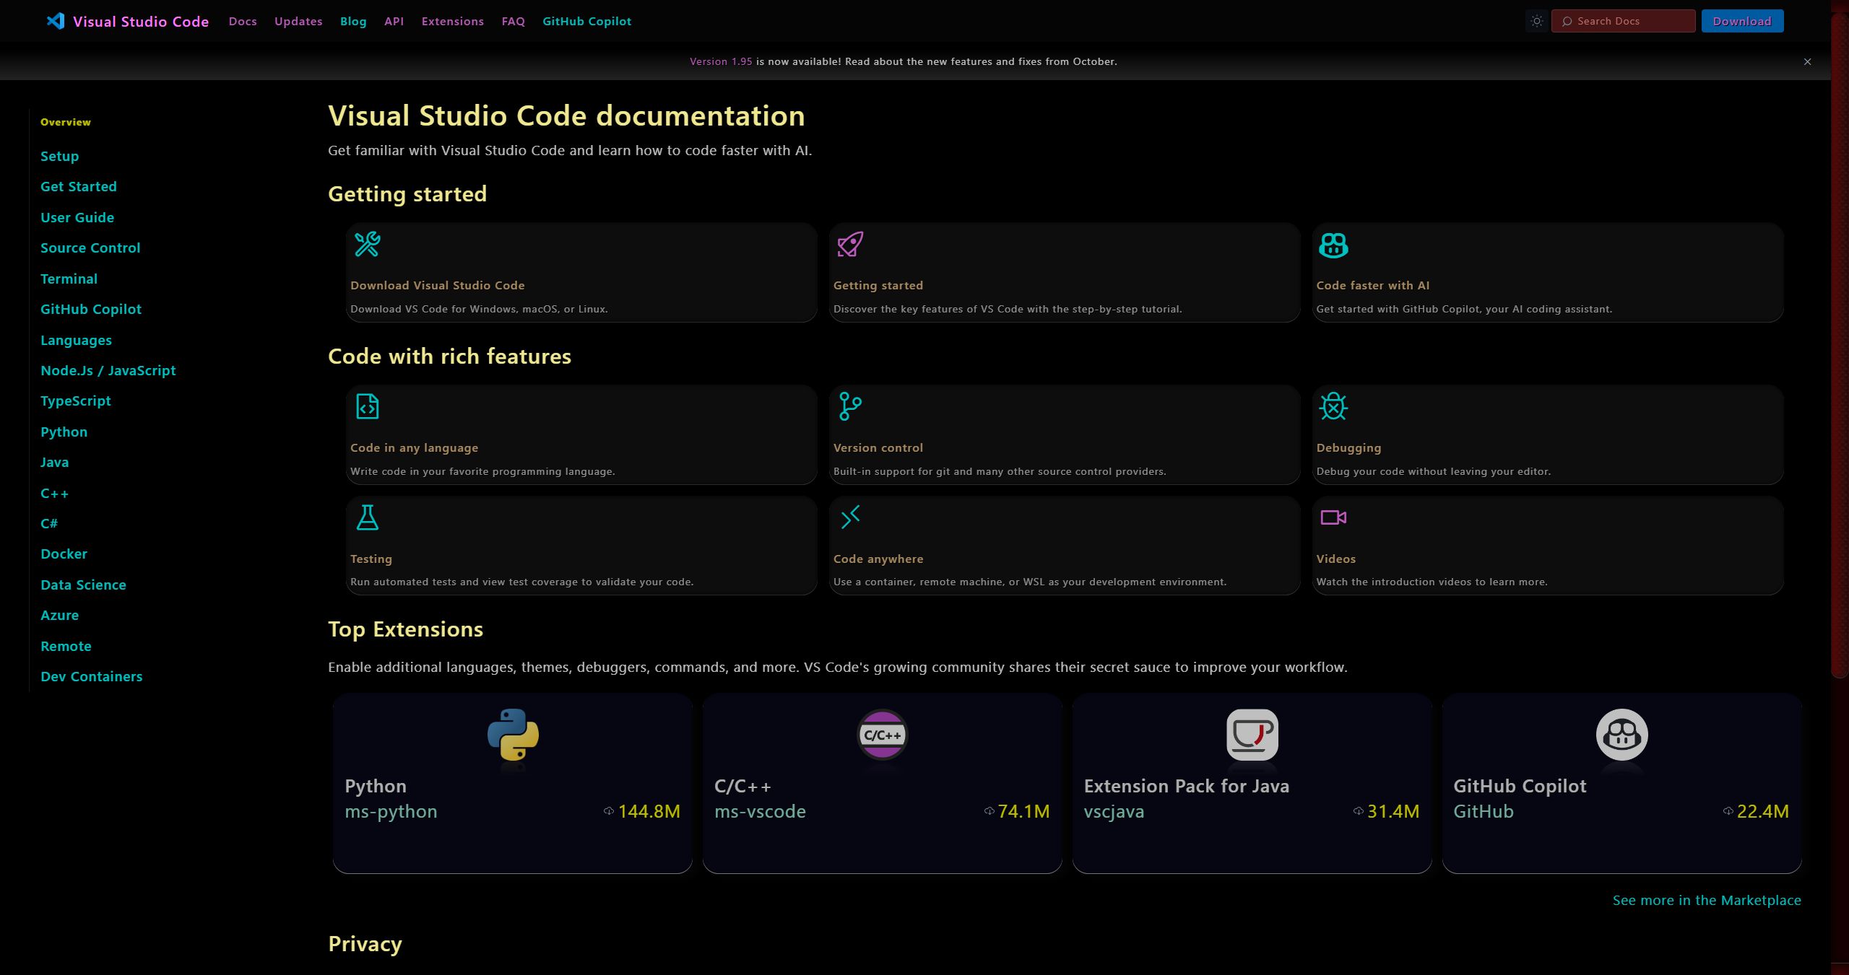Expand GitHub Copilot section in sidebar
Image resolution: width=1849 pixels, height=975 pixels.
tap(91, 310)
